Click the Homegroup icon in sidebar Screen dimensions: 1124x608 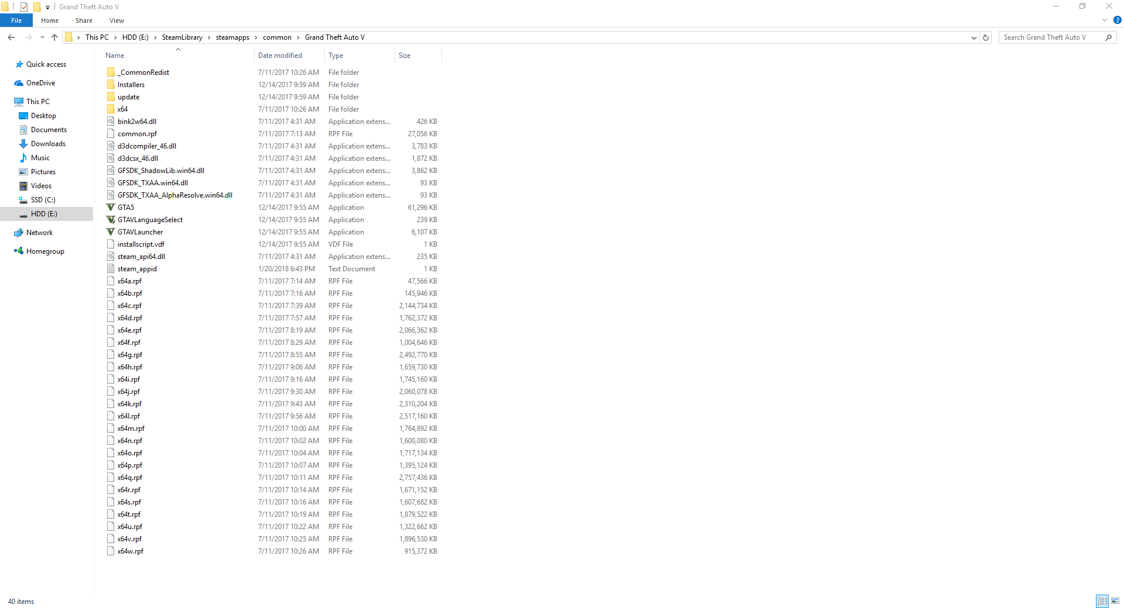pyautogui.click(x=19, y=251)
